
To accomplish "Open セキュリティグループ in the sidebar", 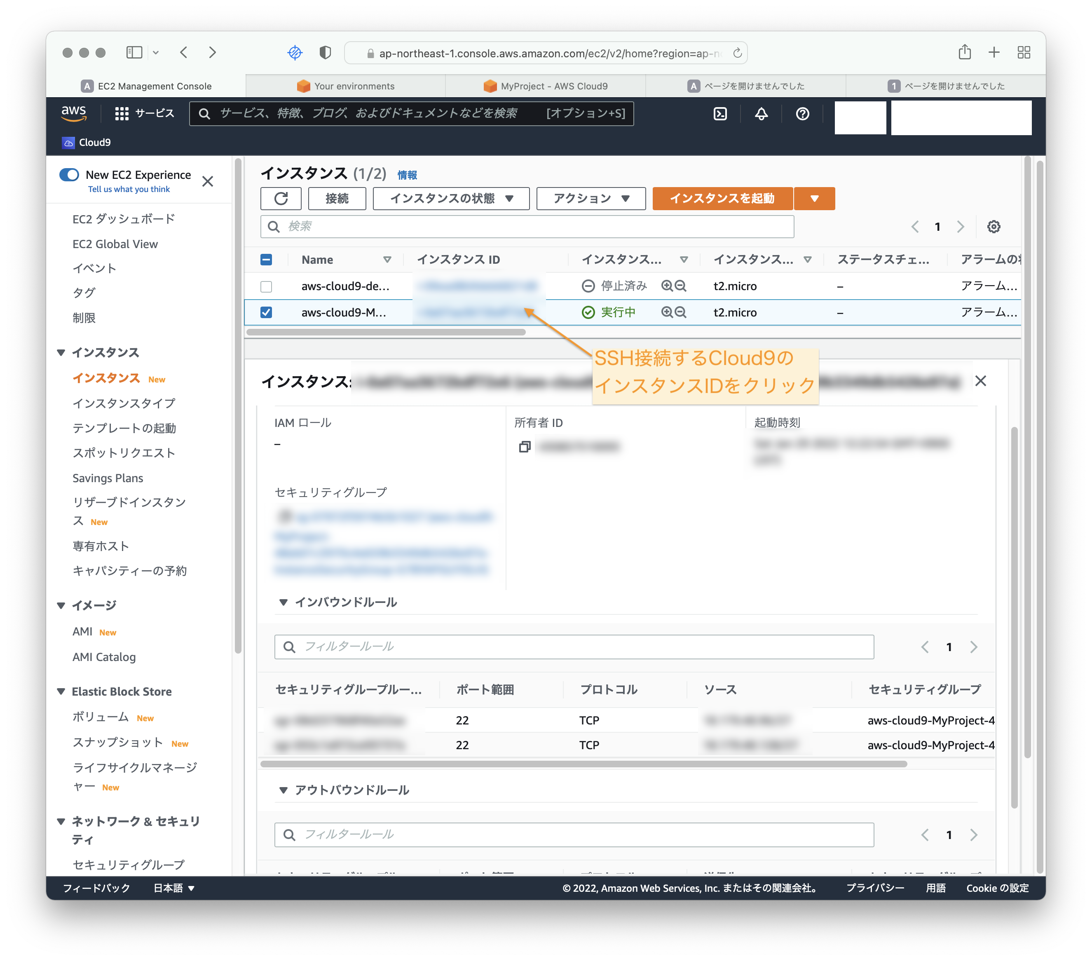I will [x=128, y=864].
